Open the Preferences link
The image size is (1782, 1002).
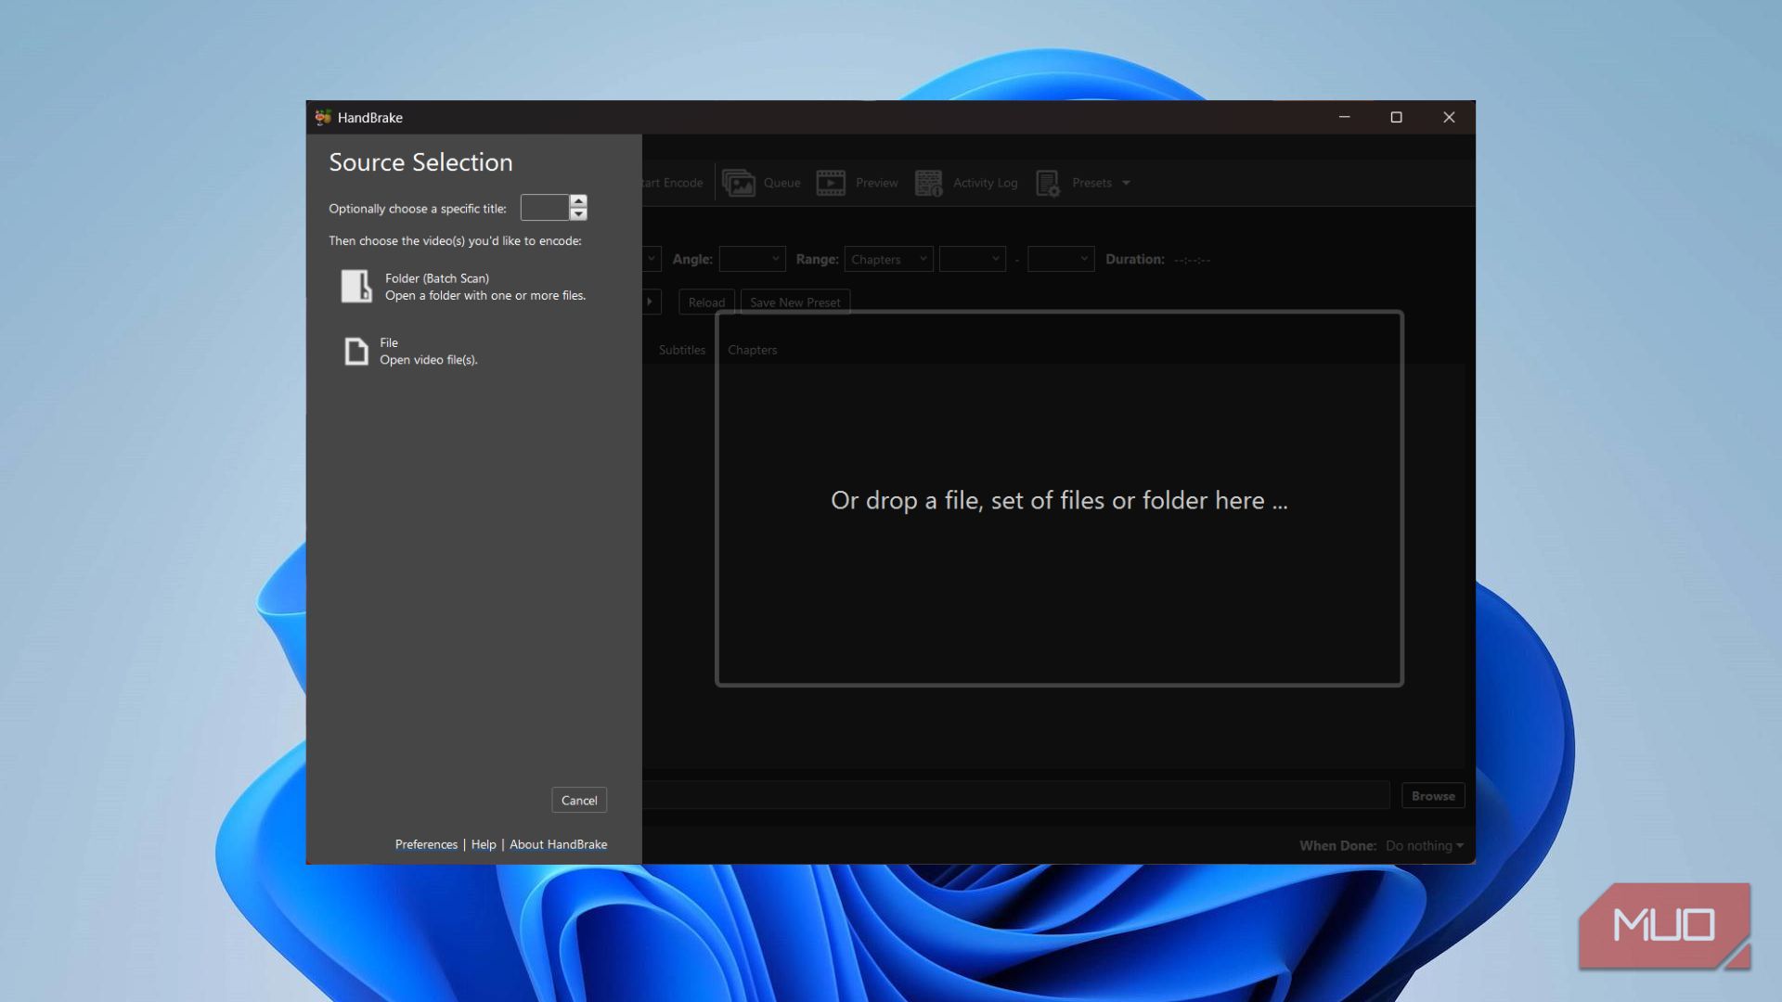(x=426, y=844)
